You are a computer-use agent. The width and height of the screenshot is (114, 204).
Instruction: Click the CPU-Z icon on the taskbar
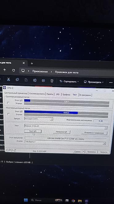coord(86,201)
